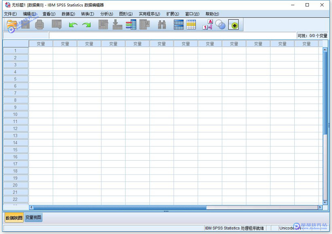Select row header 20
Screen dimensions: 332x234
click(x=16, y=185)
